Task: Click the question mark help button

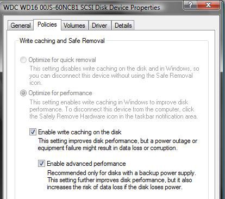Action: click(x=190, y=4)
